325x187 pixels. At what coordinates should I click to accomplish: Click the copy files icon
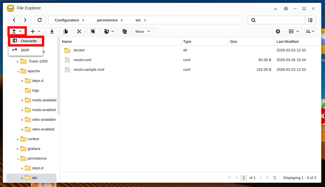click(x=66, y=31)
